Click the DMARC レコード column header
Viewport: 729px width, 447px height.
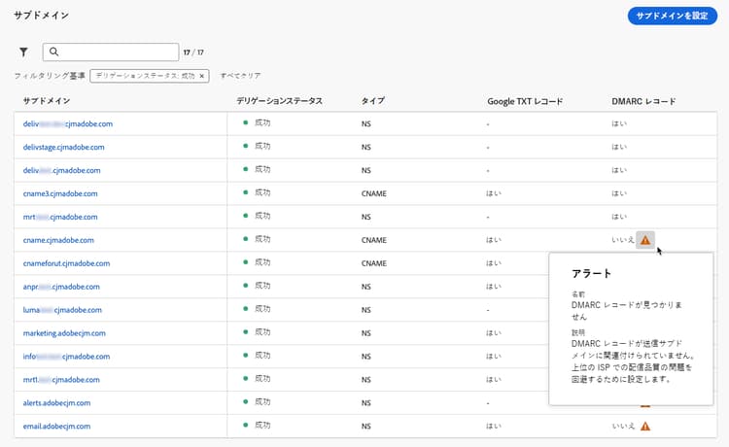pyautogui.click(x=642, y=101)
